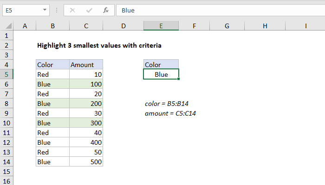Click the Color header cell in E4
The image size is (325, 185).
[x=161, y=65]
